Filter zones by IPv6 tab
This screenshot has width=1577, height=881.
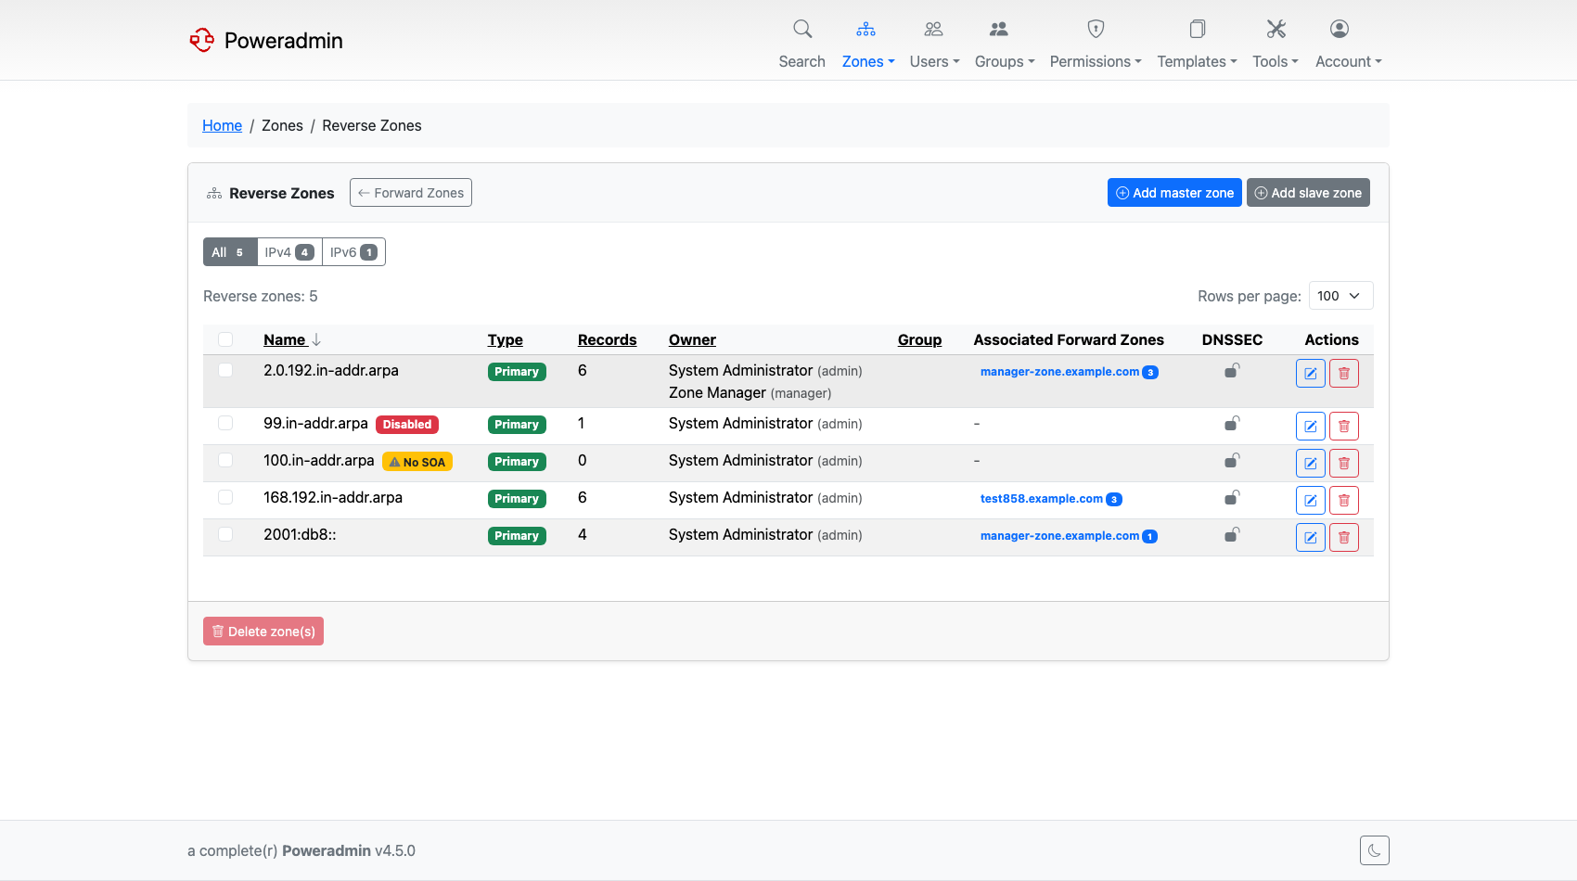pyautogui.click(x=353, y=252)
